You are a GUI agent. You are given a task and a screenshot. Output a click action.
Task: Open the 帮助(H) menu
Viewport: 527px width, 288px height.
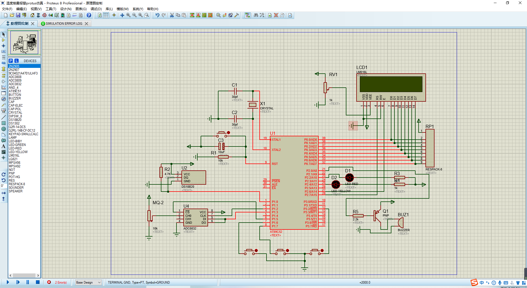click(x=153, y=9)
